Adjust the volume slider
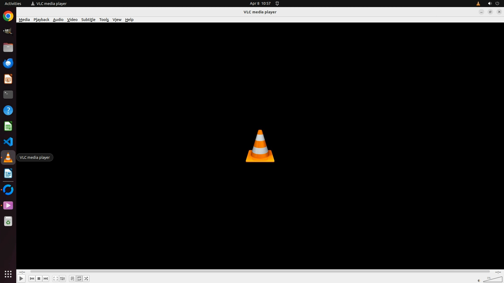Screen dimensions: 504x283 (x=492, y=280)
